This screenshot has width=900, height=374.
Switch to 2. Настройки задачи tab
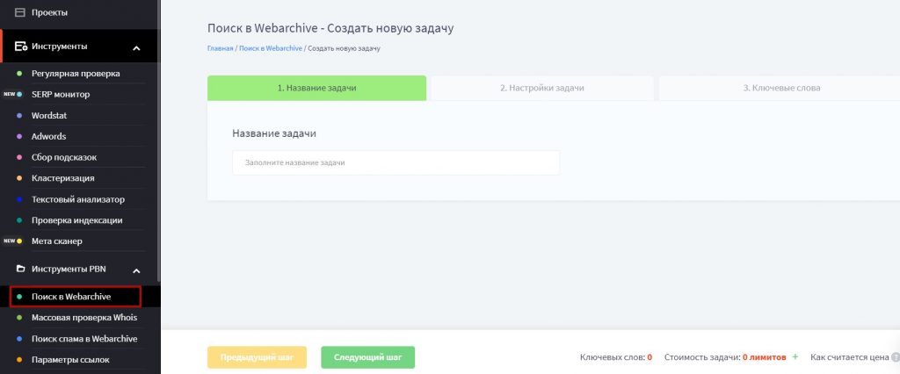tap(541, 88)
